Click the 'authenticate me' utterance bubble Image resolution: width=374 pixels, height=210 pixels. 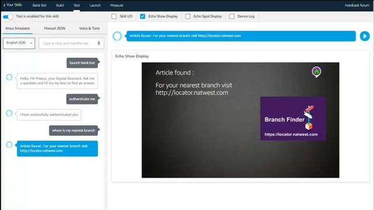82,99
